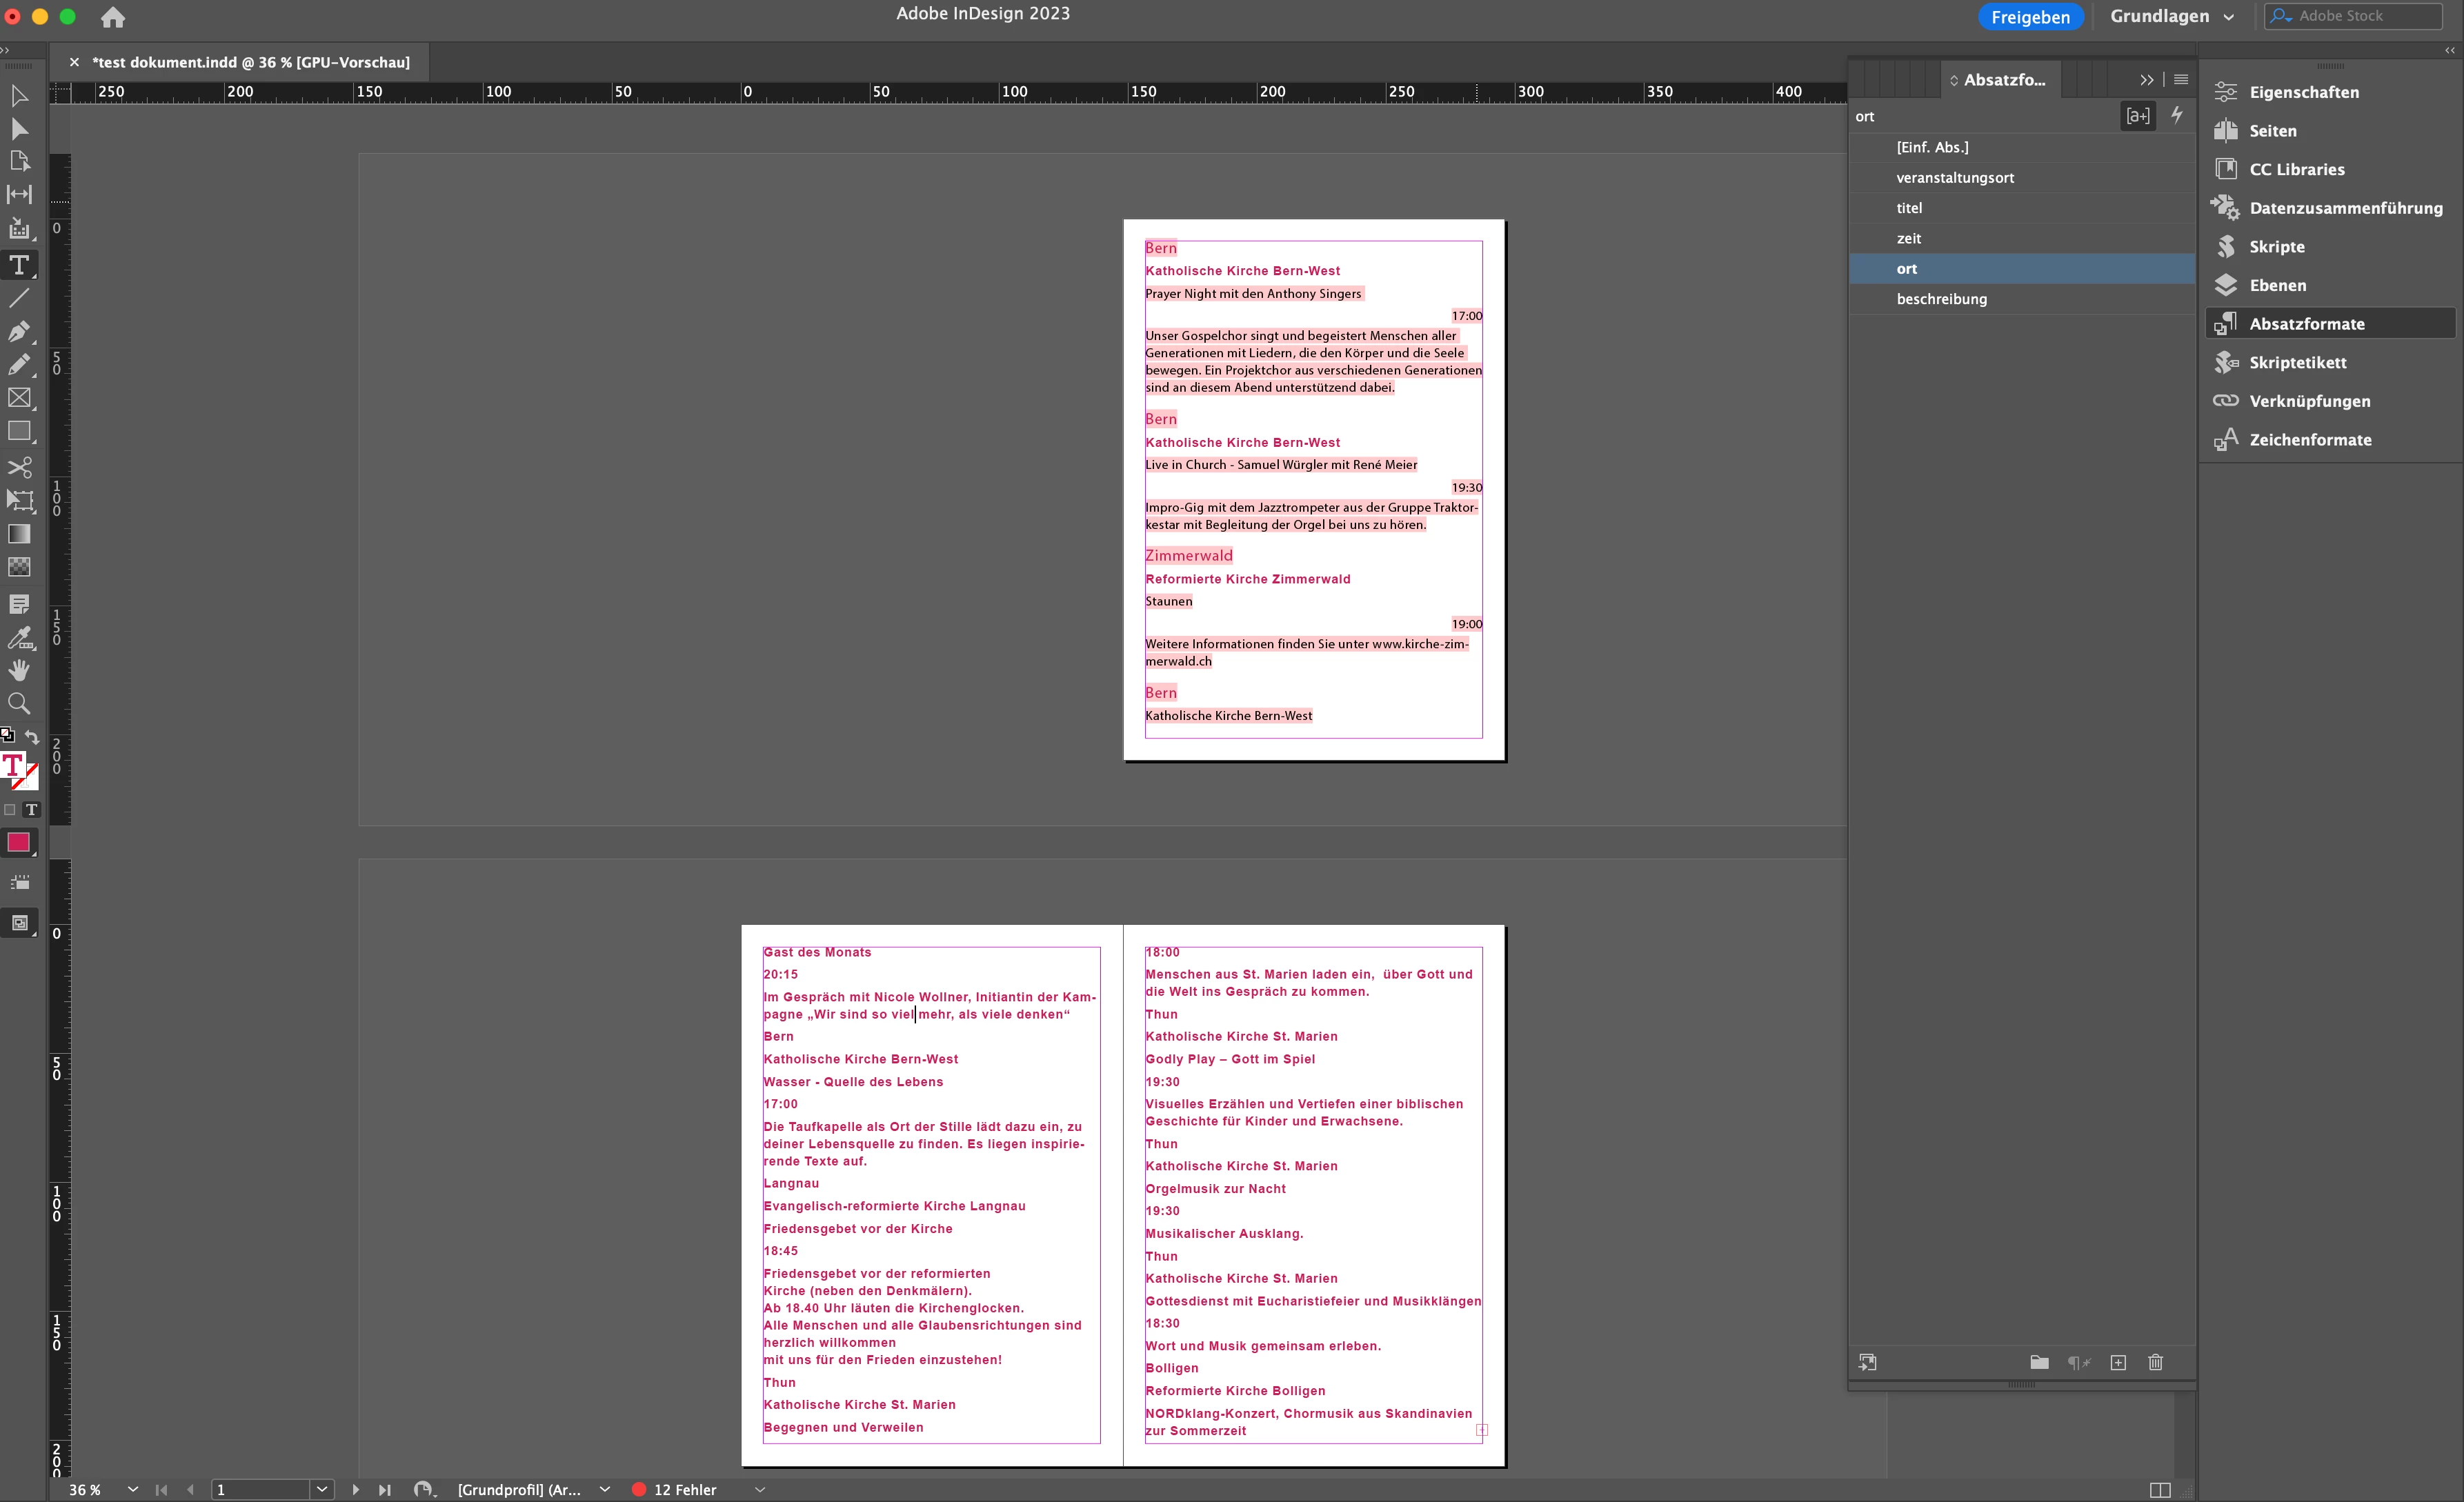2464x1502 pixels.
Task: Switch to test dokument.indd tab
Action: [x=250, y=62]
